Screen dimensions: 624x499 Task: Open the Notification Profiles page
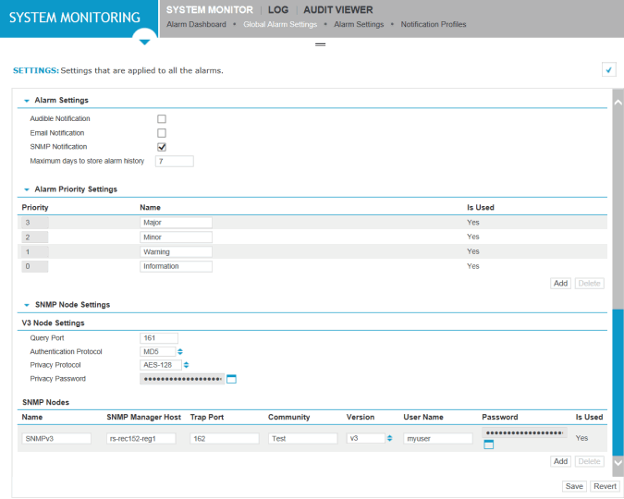[433, 24]
